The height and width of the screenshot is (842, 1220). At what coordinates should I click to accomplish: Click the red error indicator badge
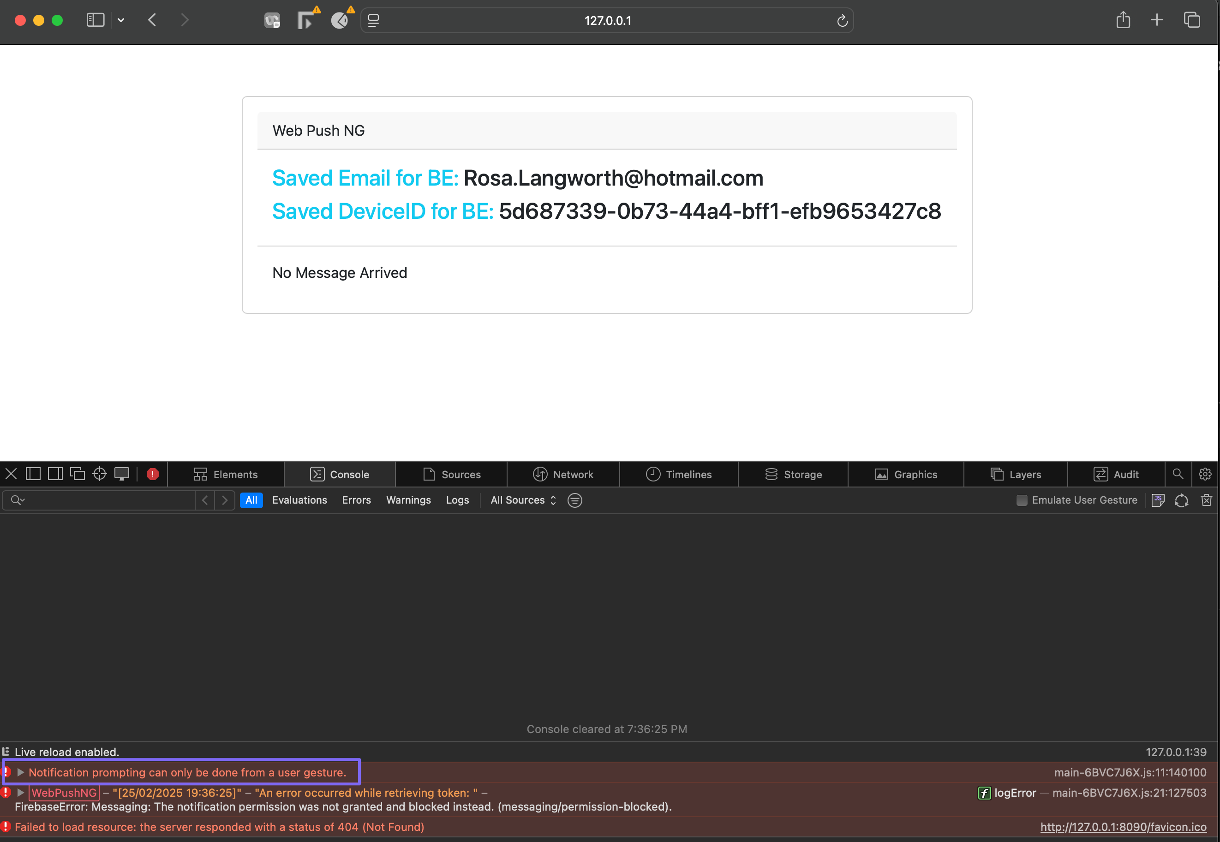click(153, 474)
